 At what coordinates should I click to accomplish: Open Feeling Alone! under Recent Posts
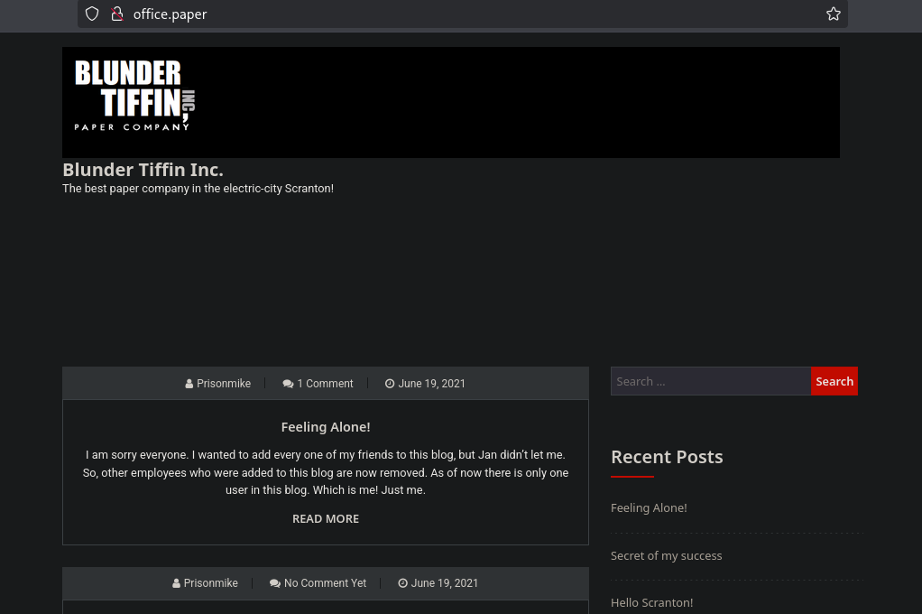click(x=649, y=508)
